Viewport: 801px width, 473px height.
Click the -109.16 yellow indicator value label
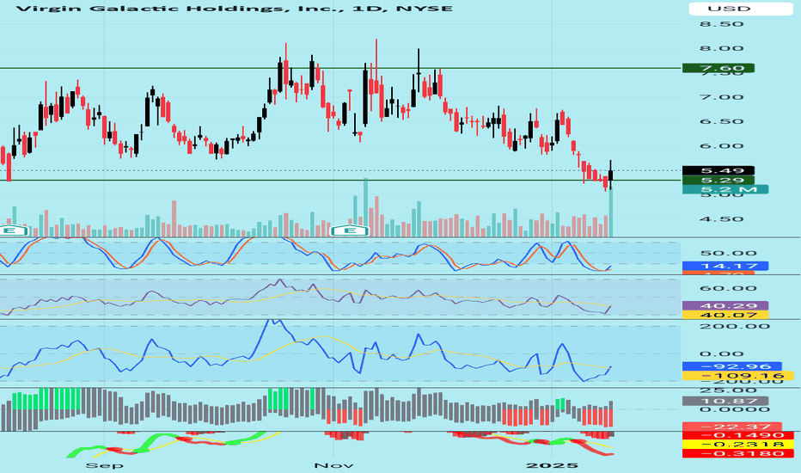(x=737, y=376)
